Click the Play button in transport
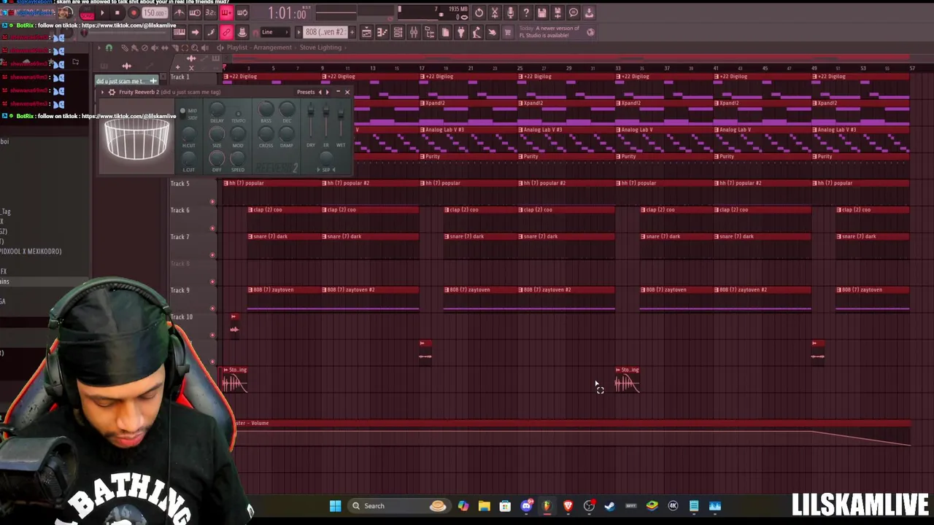Image resolution: width=934 pixels, height=525 pixels. pyautogui.click(x=101, y=12)
